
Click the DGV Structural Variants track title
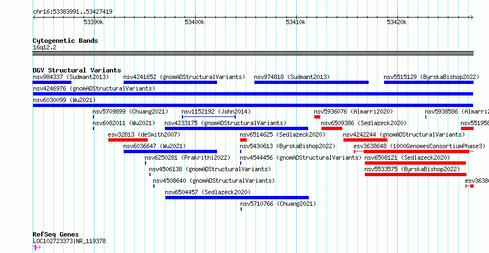point(77,70)
